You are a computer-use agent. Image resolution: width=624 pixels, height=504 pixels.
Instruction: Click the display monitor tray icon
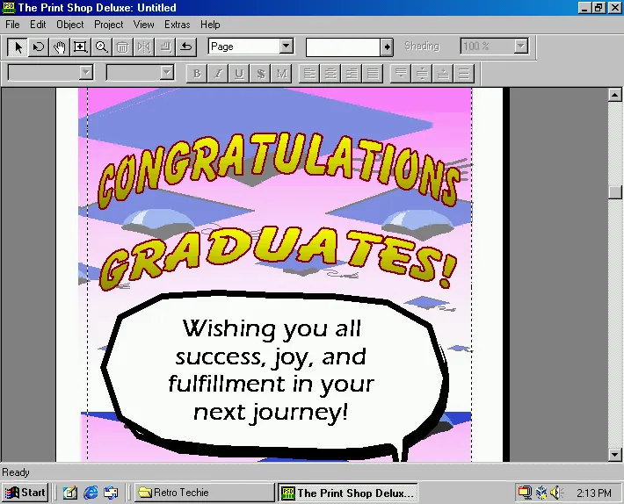click(x=525, y=493)
